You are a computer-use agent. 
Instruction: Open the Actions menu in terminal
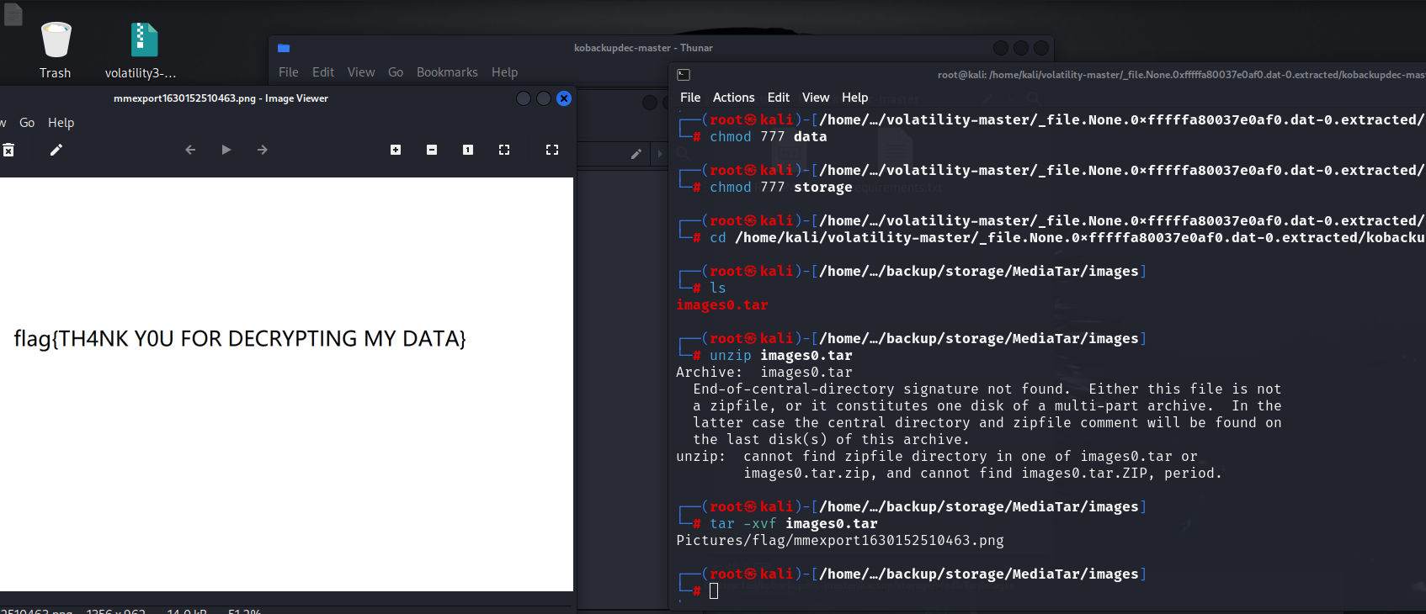coord(733,98)
